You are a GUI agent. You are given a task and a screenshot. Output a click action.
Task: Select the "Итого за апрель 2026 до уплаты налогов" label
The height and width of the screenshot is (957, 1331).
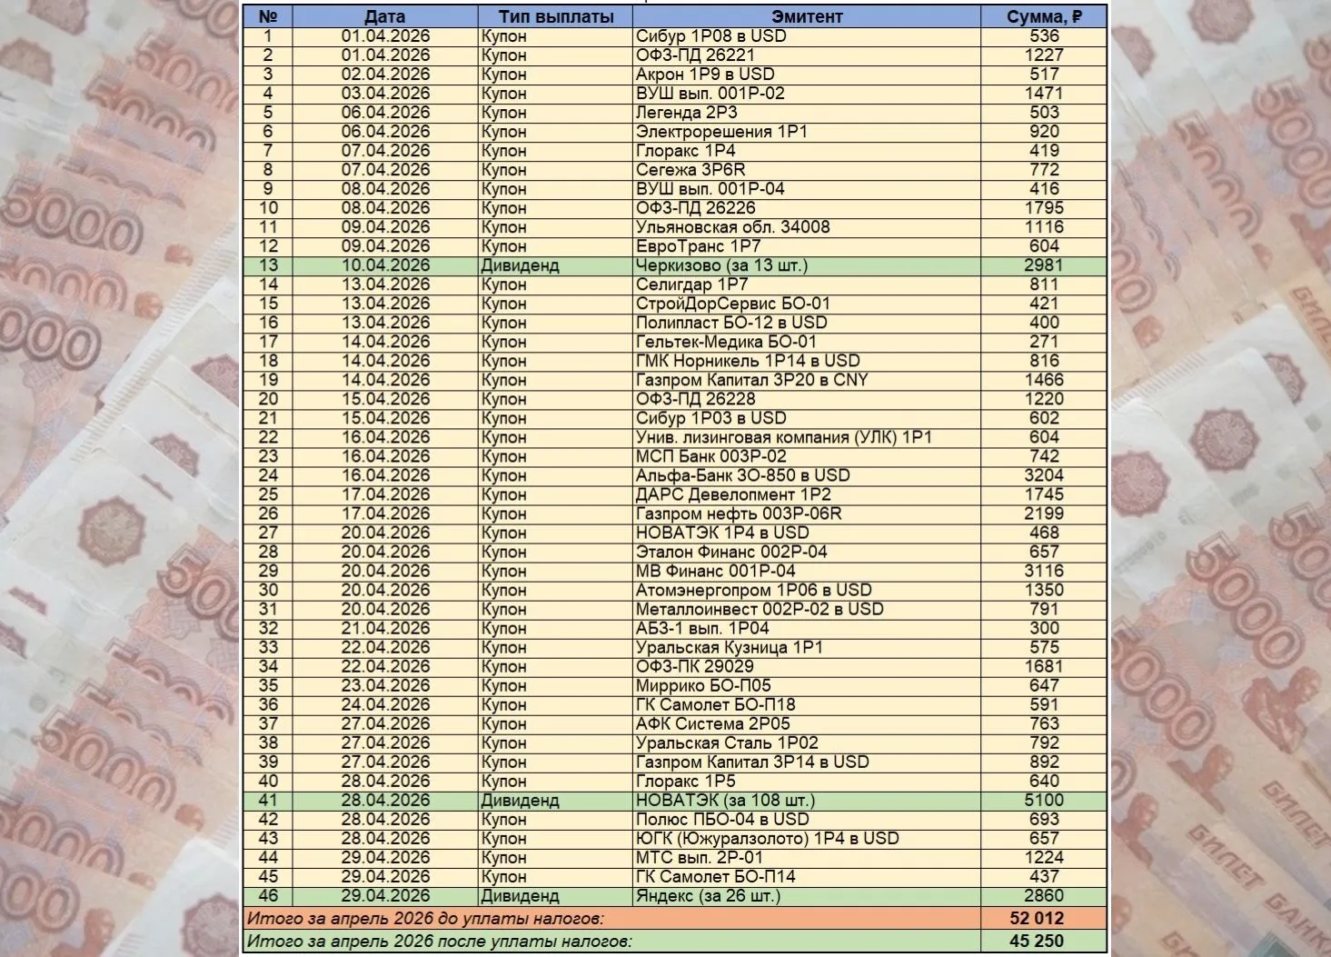pyautogui.click(x=425, y=918)
